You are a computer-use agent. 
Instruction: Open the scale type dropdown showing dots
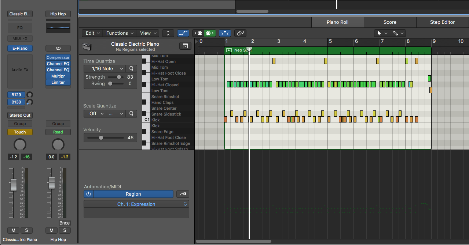pyautogui.click(x=116, y=114)
